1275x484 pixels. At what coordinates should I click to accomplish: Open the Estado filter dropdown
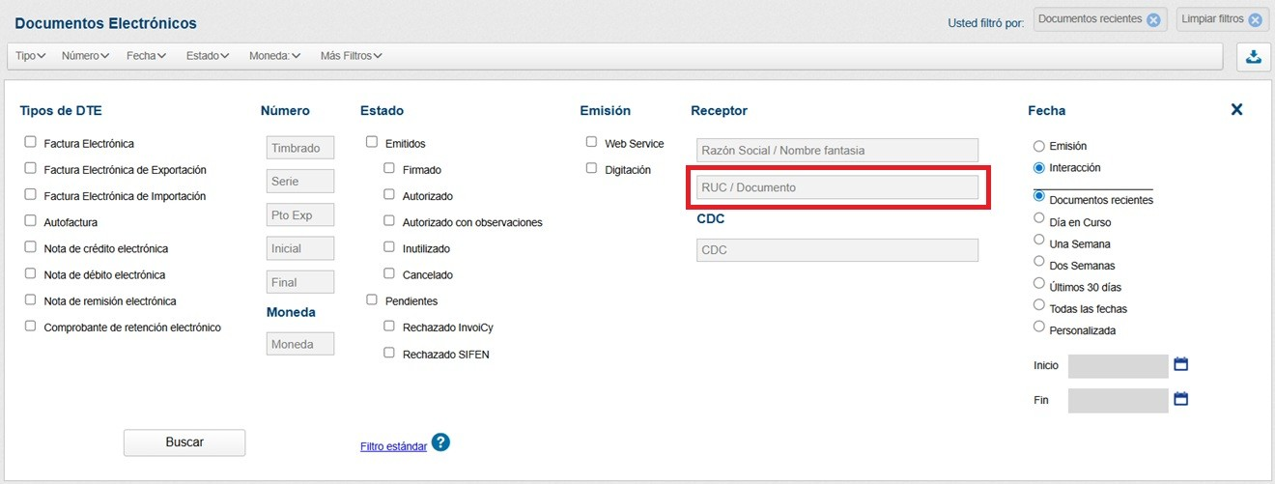(x=207, y=56)
